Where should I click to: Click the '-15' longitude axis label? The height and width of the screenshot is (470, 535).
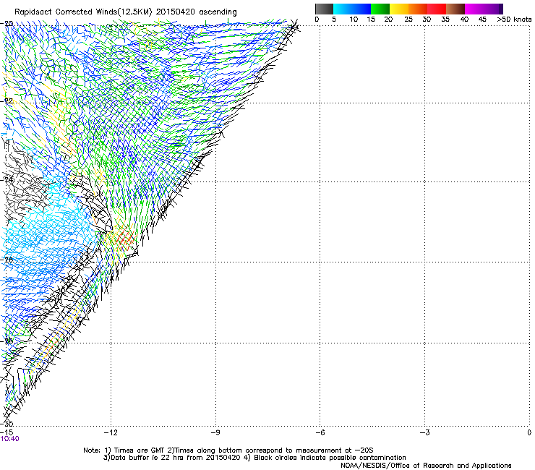tap(7, 432)
